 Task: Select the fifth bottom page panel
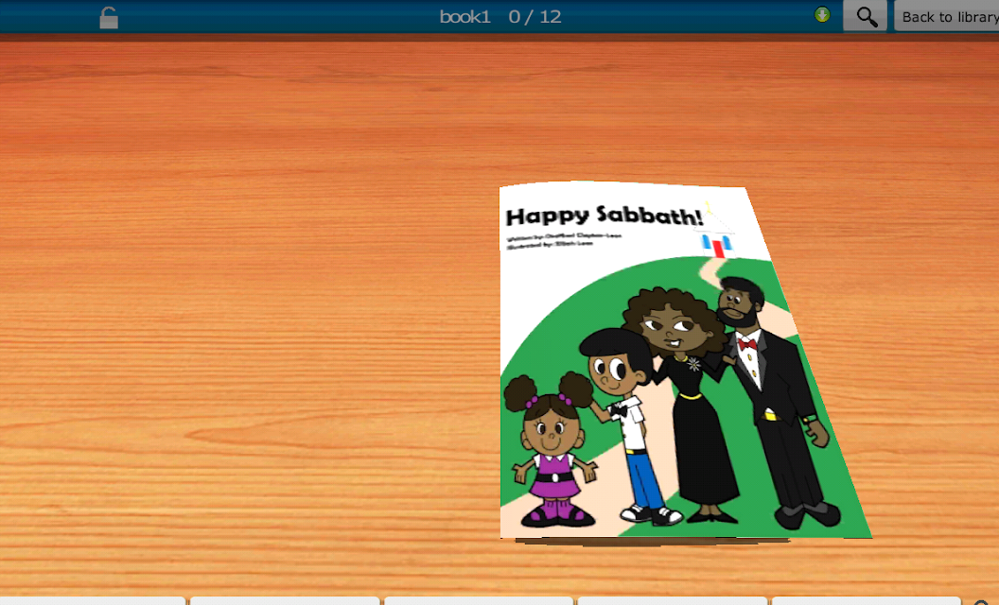[866, 600]
